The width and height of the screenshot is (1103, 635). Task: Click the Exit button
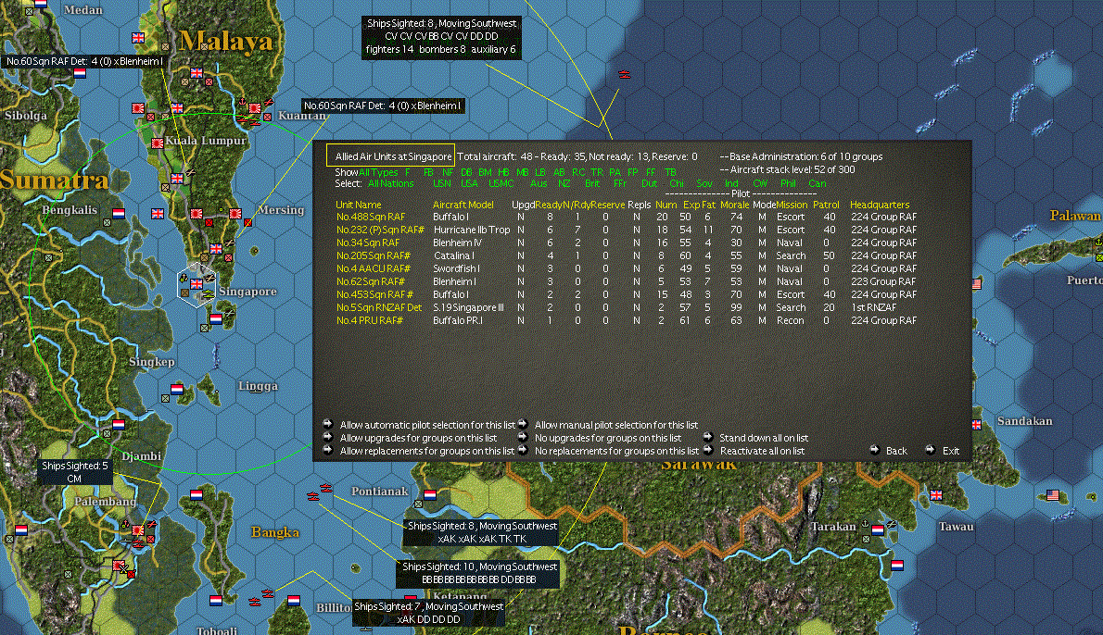click(950, 451)
